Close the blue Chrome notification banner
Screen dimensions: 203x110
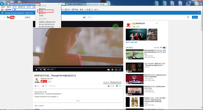point(198,13)
